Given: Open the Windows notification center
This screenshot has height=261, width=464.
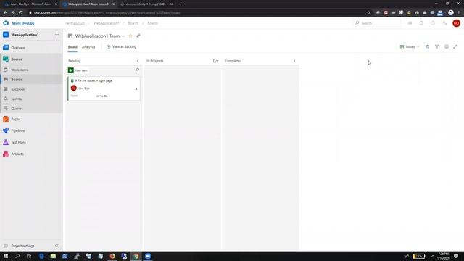Looking at the screenshot, I should click(456, 256).
